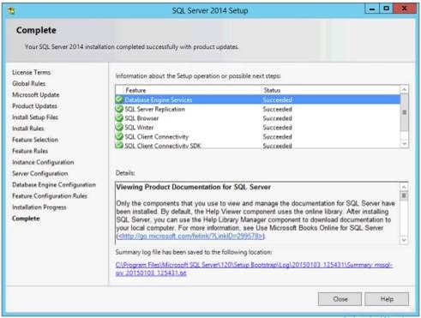
Task: Open the Summary log file path link
Action: coord(254,269)
